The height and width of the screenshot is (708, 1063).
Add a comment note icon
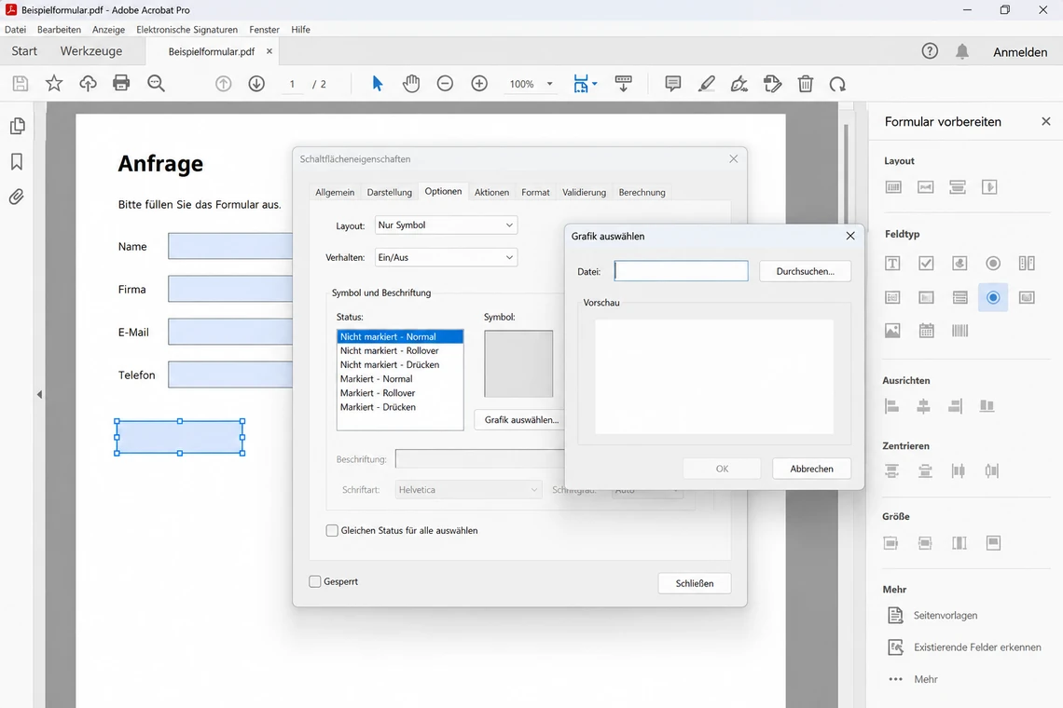tap(672, 83)
